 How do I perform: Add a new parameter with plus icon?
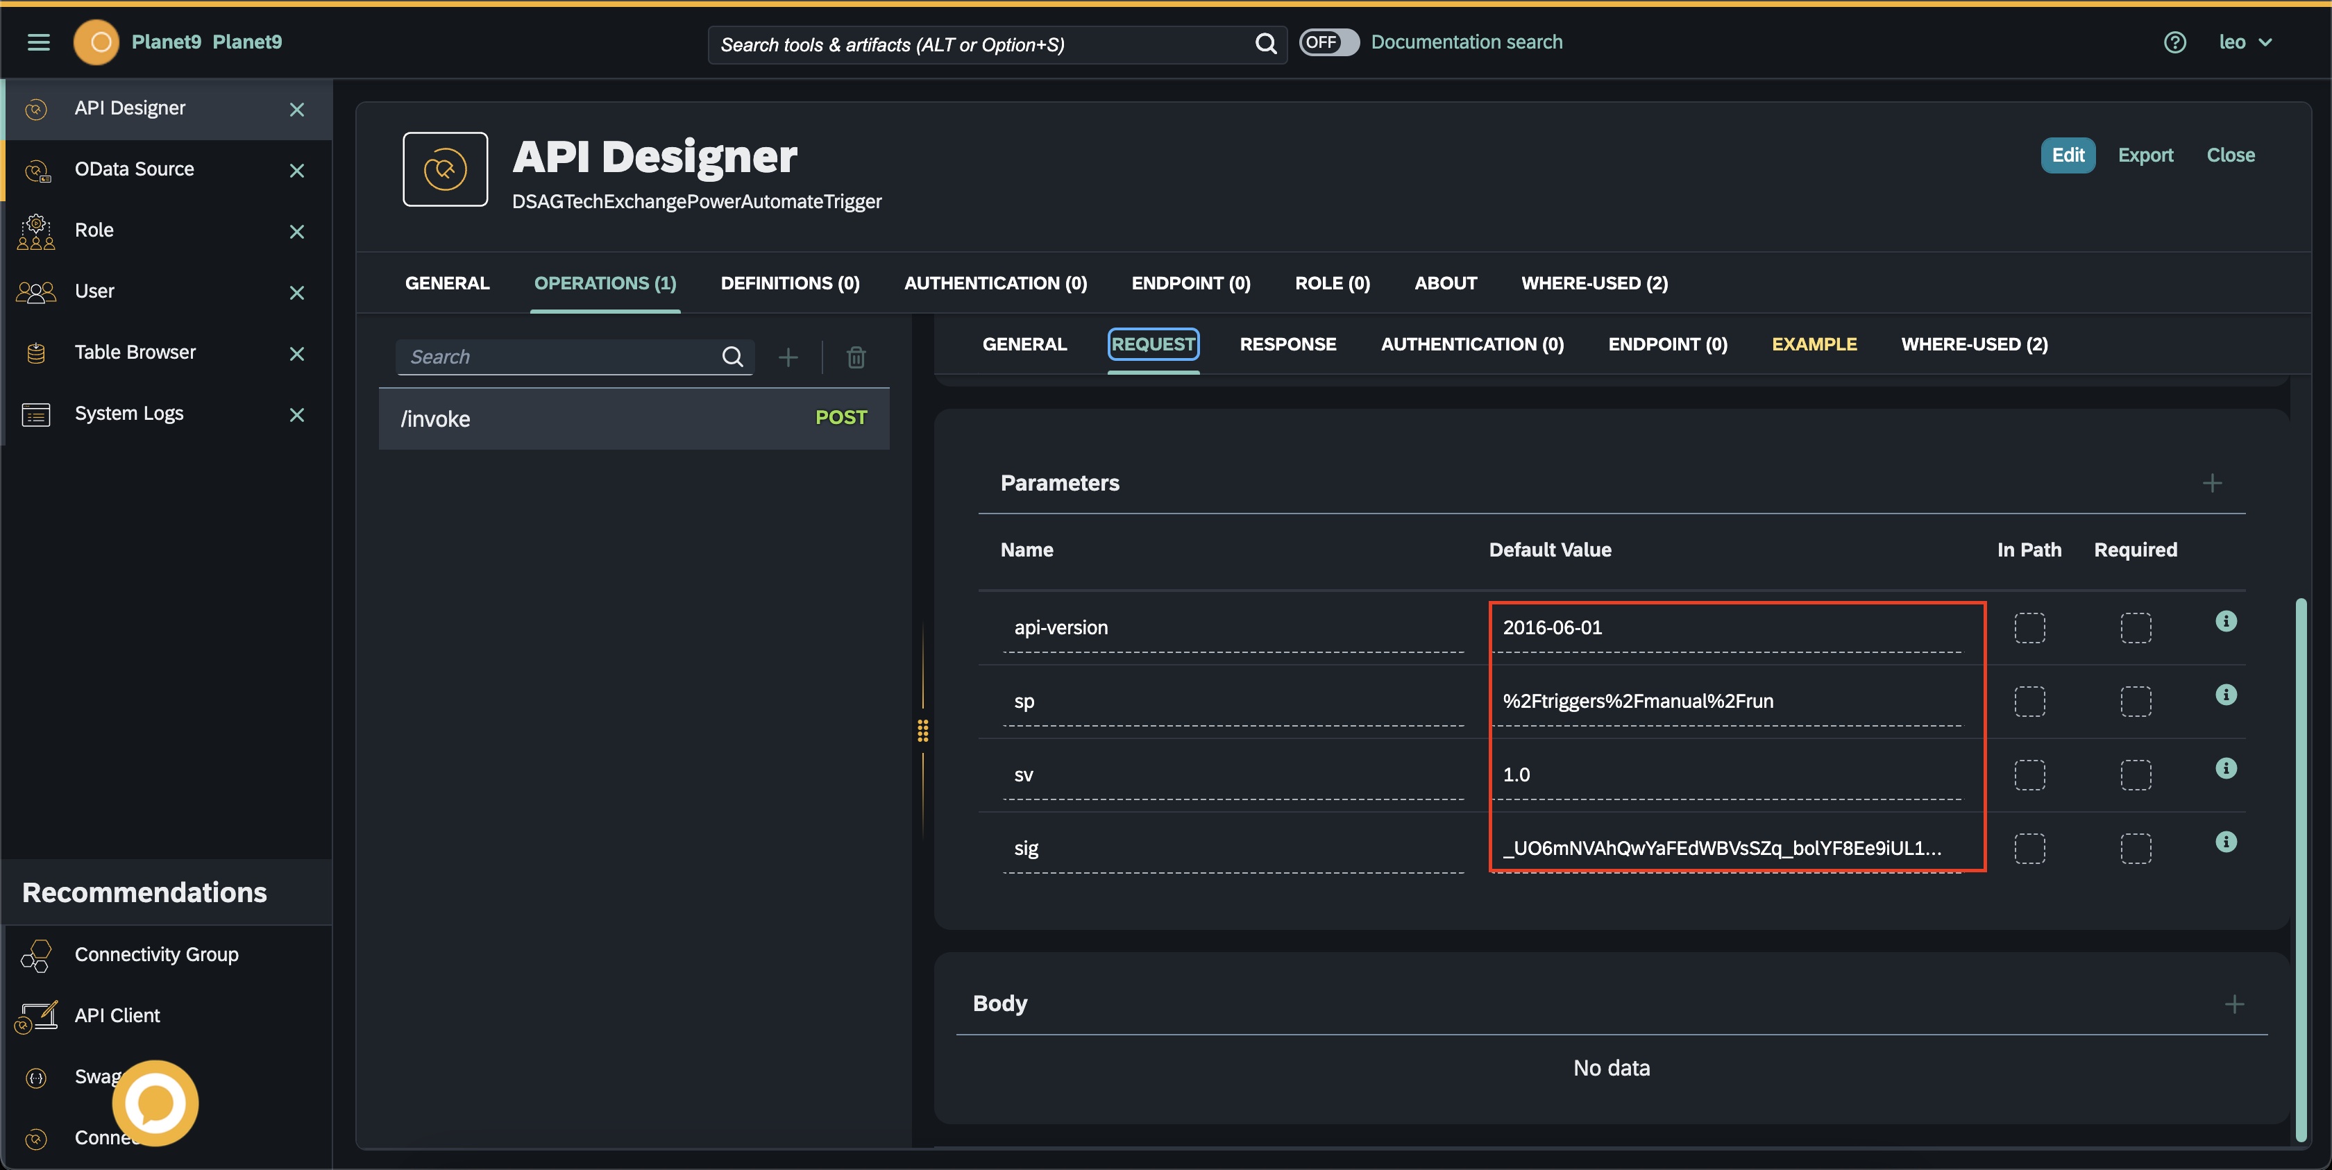[2212, 483]
